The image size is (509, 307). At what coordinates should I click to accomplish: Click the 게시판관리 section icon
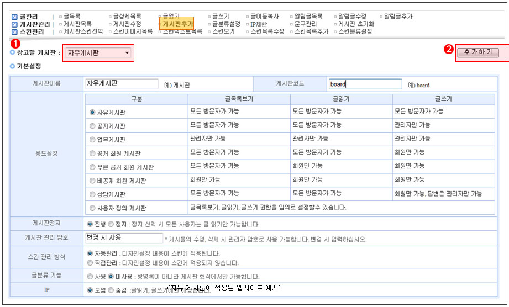[x=14, y=24]
